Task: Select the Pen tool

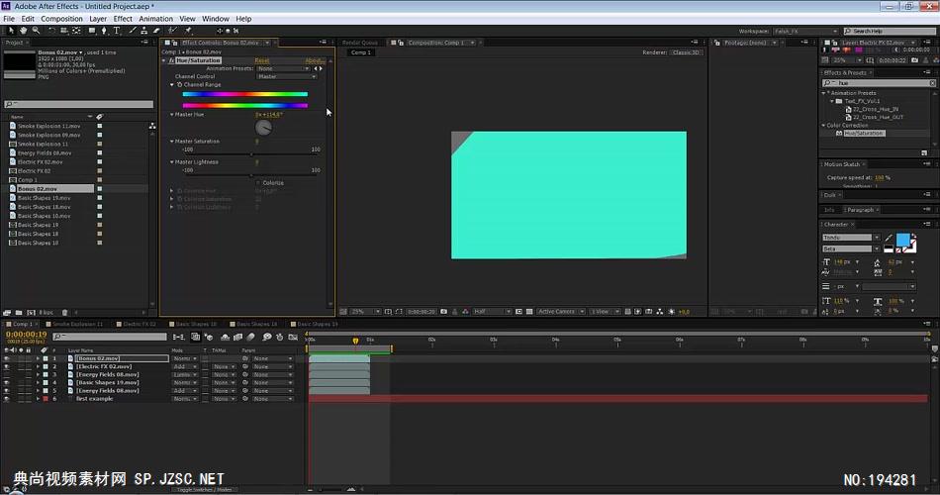Action: pyautogui.click(x=104, y=30)
